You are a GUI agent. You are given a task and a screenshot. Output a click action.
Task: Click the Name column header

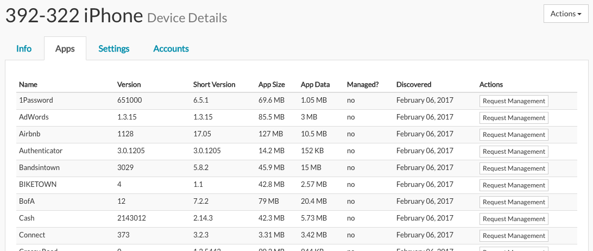(28, 84)
